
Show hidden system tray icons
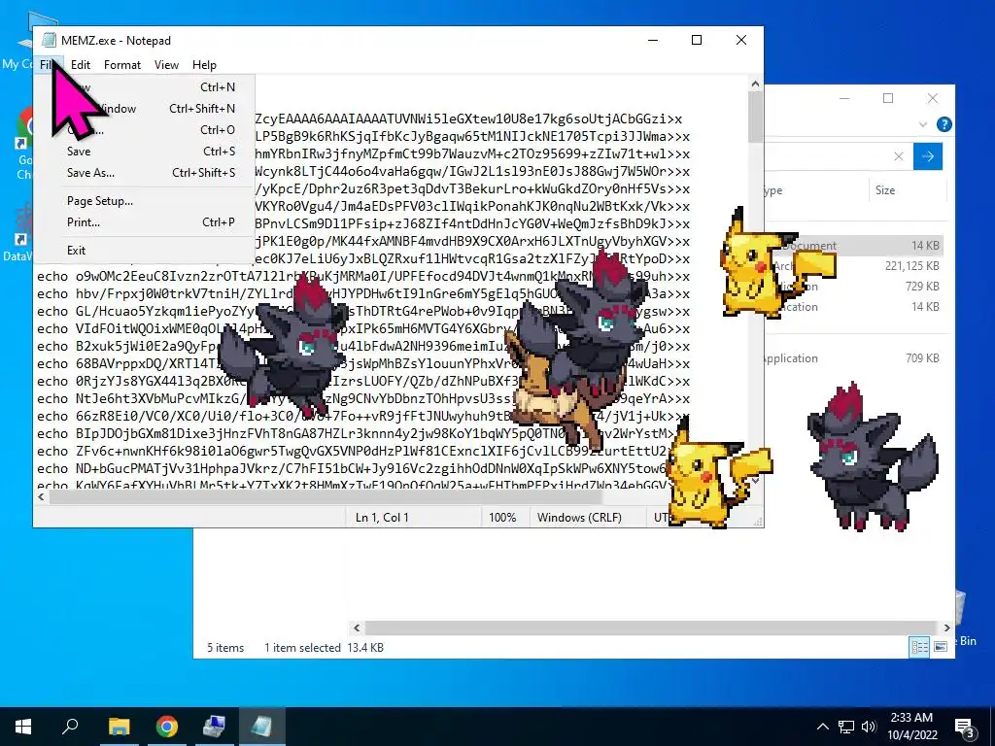(822, 727)
